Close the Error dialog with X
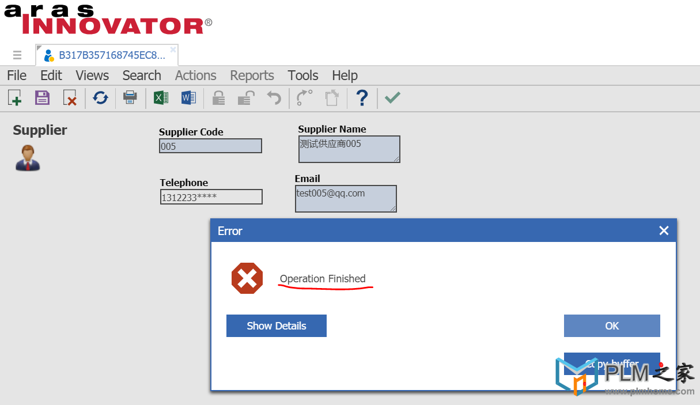This screenshot has width=700, height=405. coord(664,231)
